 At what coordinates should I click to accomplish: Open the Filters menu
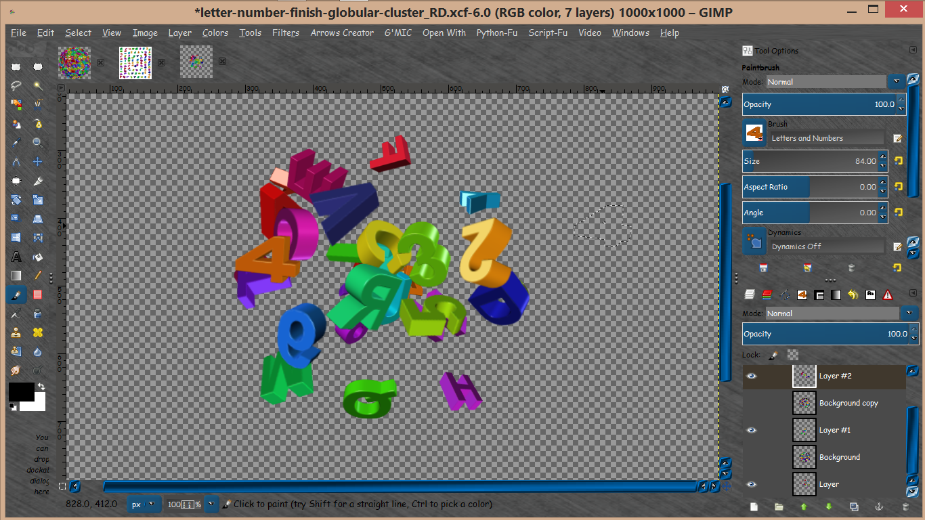pyautogui.click(x=285, y=32)
